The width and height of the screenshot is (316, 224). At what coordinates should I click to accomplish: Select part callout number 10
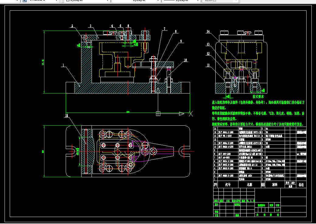point(186,60)
